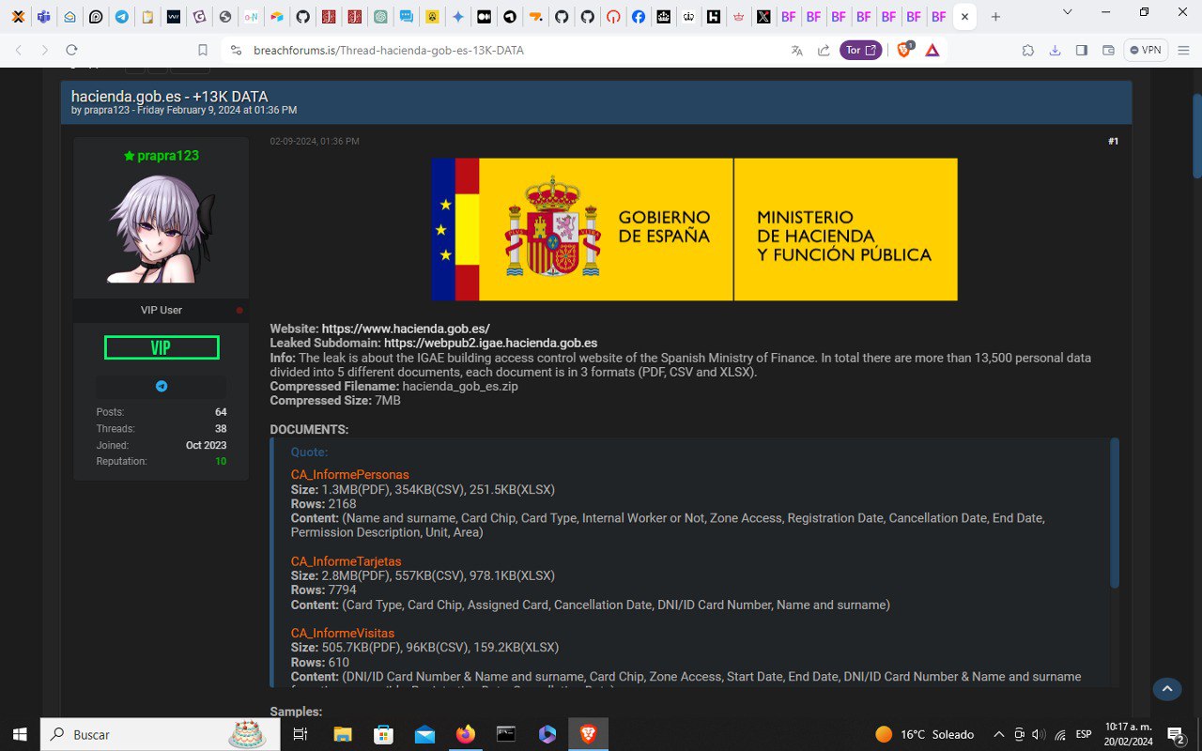
Task: Show hidden system tray icons
Action: click(998, 734)
